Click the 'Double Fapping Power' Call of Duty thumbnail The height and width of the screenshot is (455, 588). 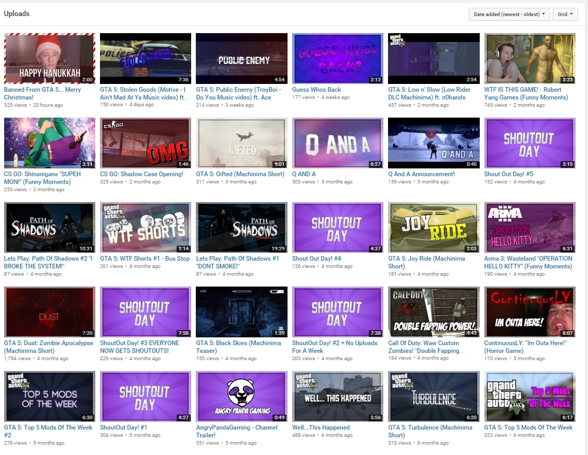pyautogui.click(x=434, y=312)
